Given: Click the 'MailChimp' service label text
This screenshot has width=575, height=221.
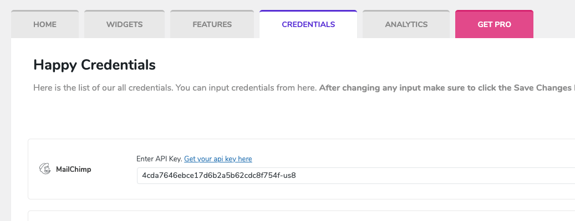Looking at the screenshot, I should tap(73, 170).
